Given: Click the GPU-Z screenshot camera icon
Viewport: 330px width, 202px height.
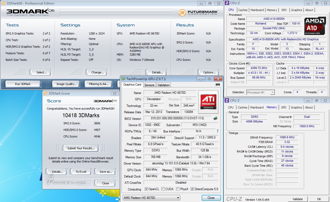Looking at the screenshot, I should pyautogui.click(x=218, y=85).
